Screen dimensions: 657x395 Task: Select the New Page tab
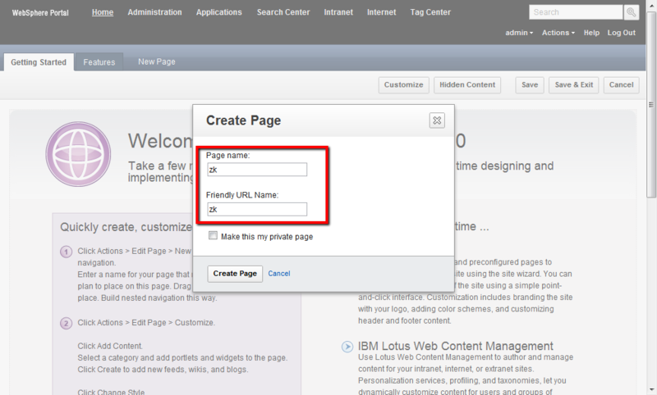(x=156, y=62)
